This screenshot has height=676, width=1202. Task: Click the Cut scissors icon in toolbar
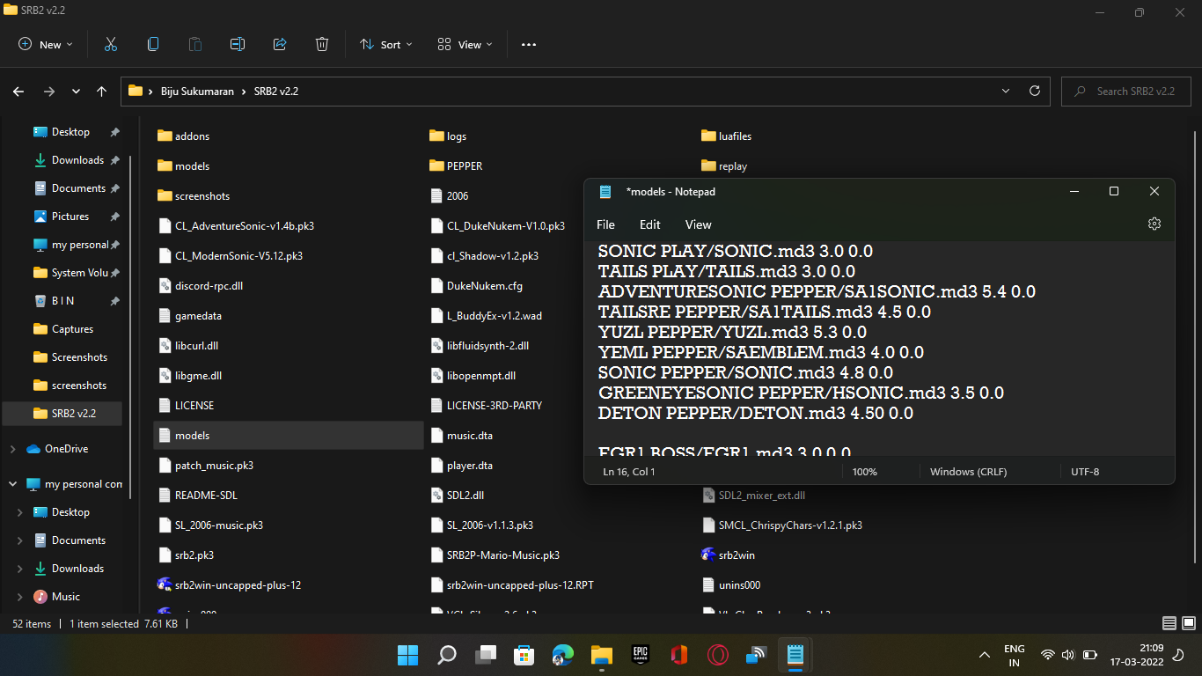click(x=111, y=44)
